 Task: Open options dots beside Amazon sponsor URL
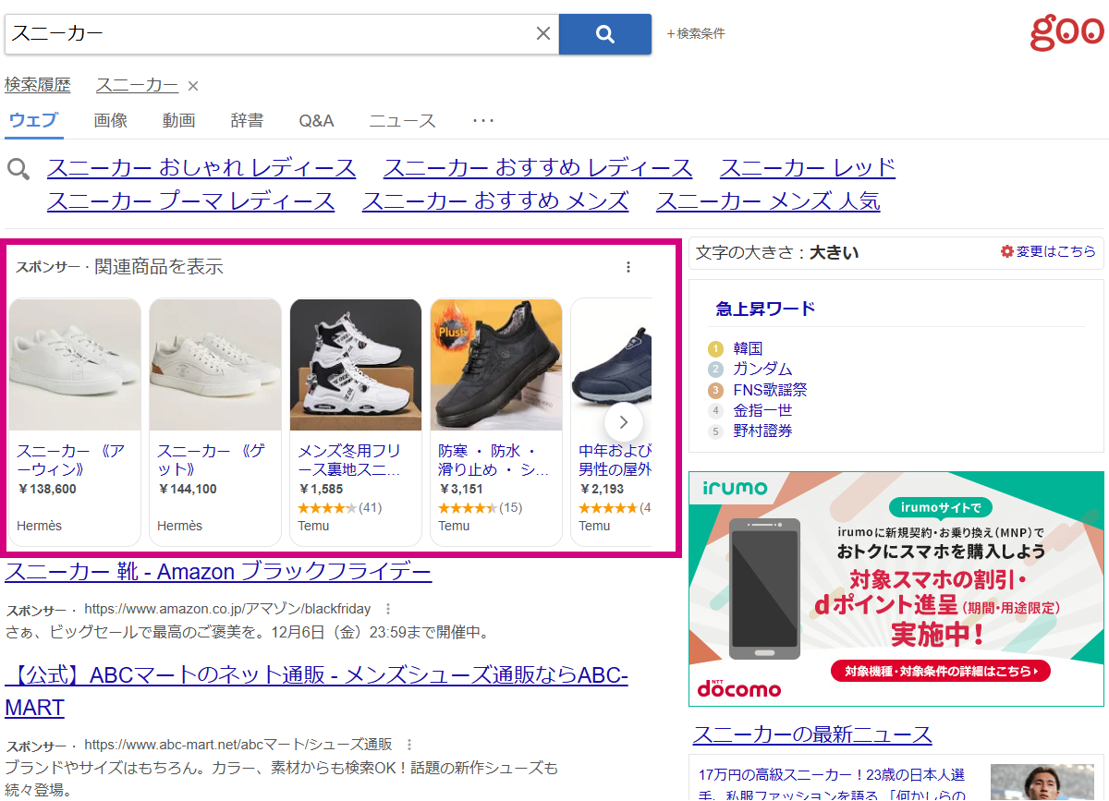[x=388, y=609]
